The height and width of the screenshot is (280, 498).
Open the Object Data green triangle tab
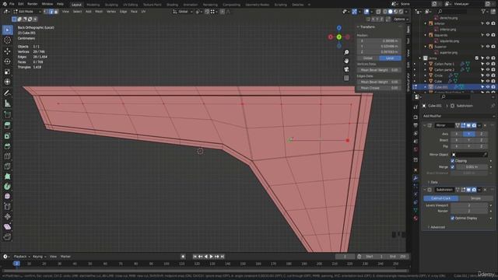click(416, 210)
